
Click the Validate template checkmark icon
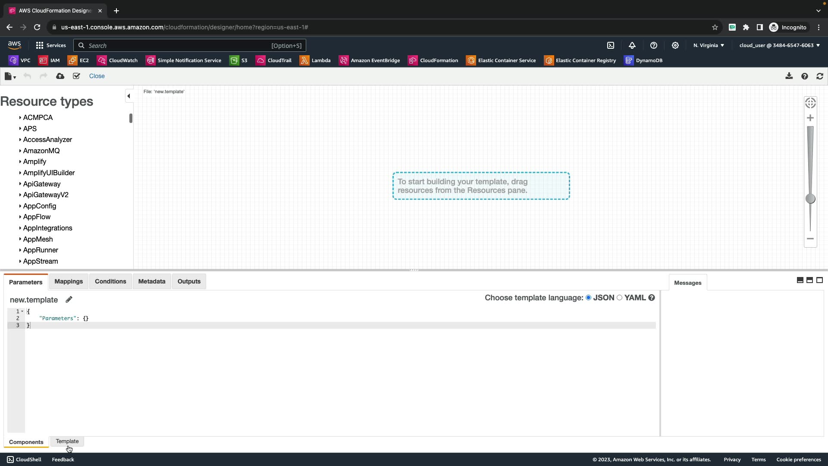click(76, 76)
